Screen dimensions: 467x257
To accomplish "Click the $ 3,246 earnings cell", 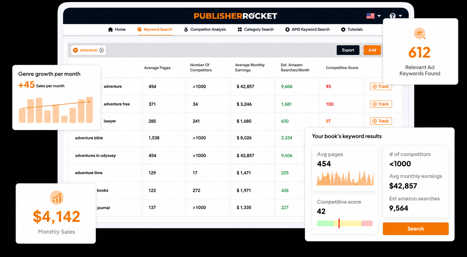I will tap(244, 104).
